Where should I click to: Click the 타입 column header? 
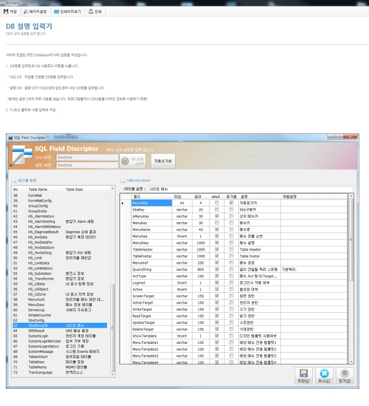click(x=182, y=197)
